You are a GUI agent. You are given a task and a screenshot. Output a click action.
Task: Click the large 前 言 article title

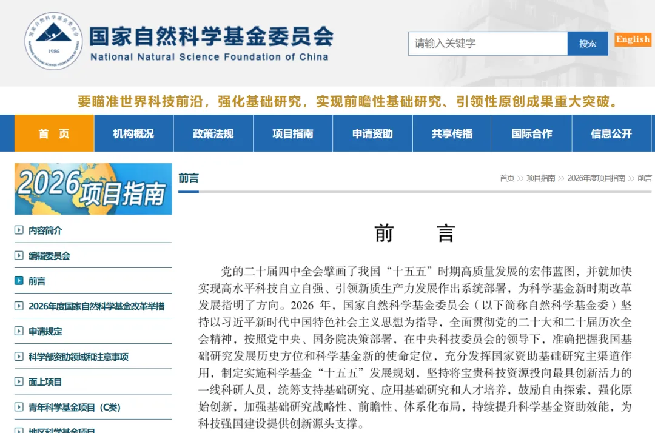[414, 233]
